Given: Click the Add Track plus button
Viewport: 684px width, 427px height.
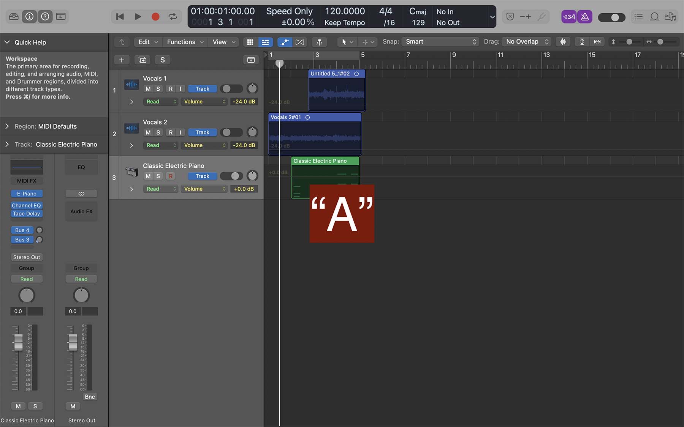Looking at the screenshot, I should (122, 60).
